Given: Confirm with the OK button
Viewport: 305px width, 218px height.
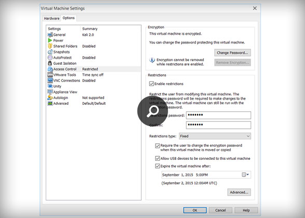Looking at the screenshot, I should (x=195, y=210).
